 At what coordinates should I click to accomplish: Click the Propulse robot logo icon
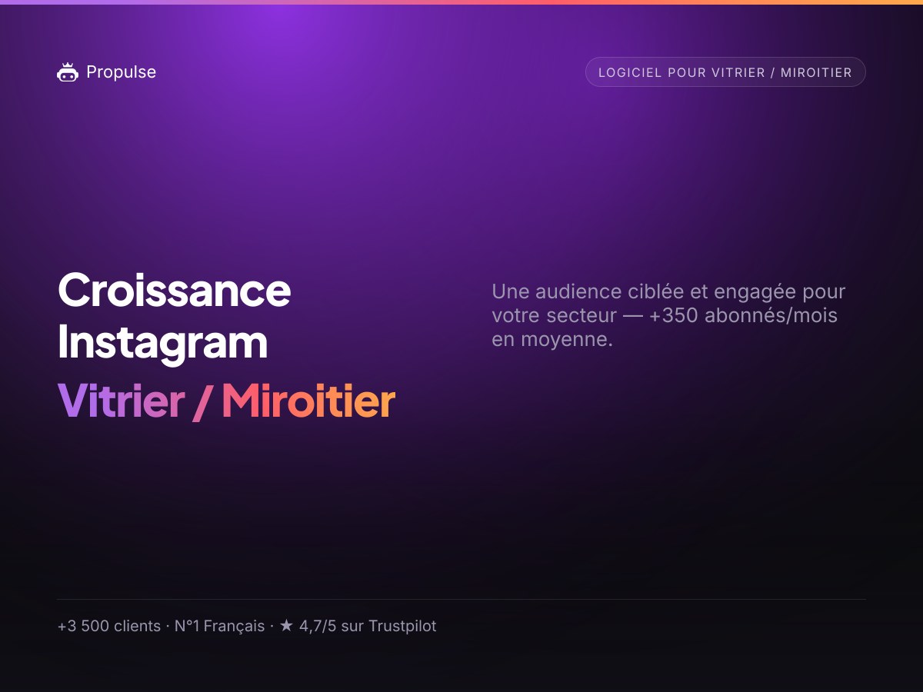click(68, 72)
